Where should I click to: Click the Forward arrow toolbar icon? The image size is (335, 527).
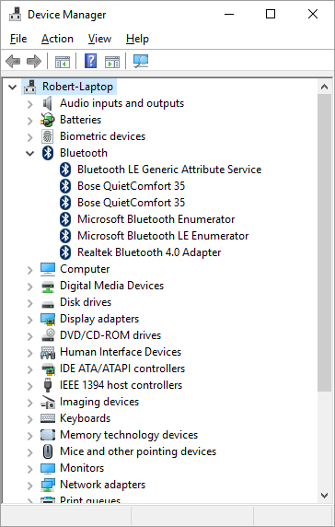point(33,62)
